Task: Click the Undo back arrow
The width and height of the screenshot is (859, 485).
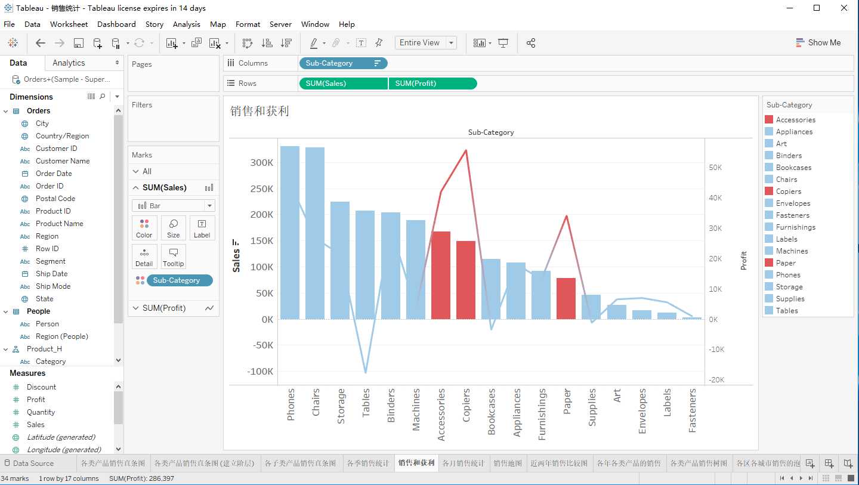Action: 41,43
